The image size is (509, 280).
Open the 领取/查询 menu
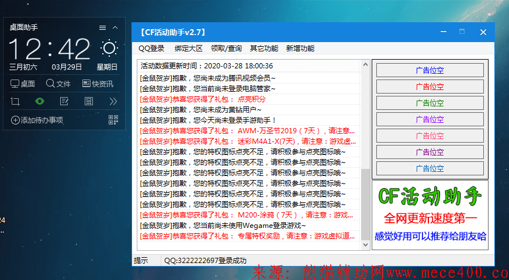tap(226, 49)
